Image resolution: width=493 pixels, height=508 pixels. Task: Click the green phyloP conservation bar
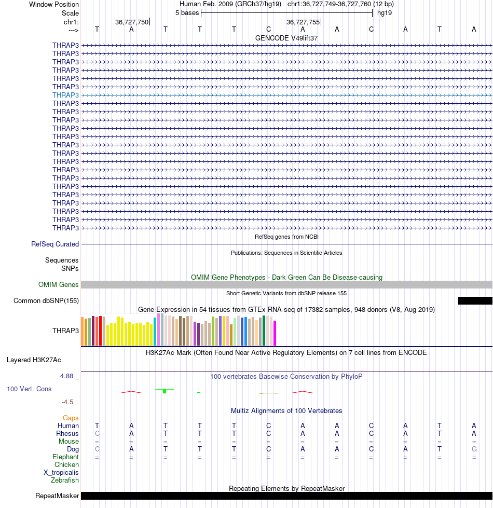pos(165,391)
